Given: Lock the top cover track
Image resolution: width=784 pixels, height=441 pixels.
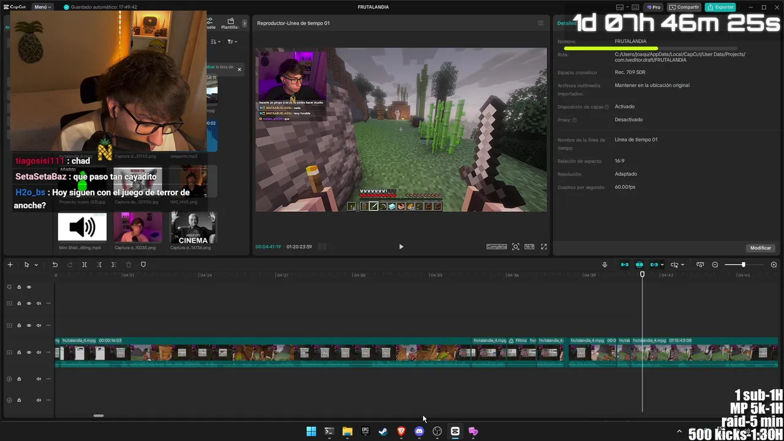Looking at the screenshot, I should pyautogui.click(x=19, y=287).
